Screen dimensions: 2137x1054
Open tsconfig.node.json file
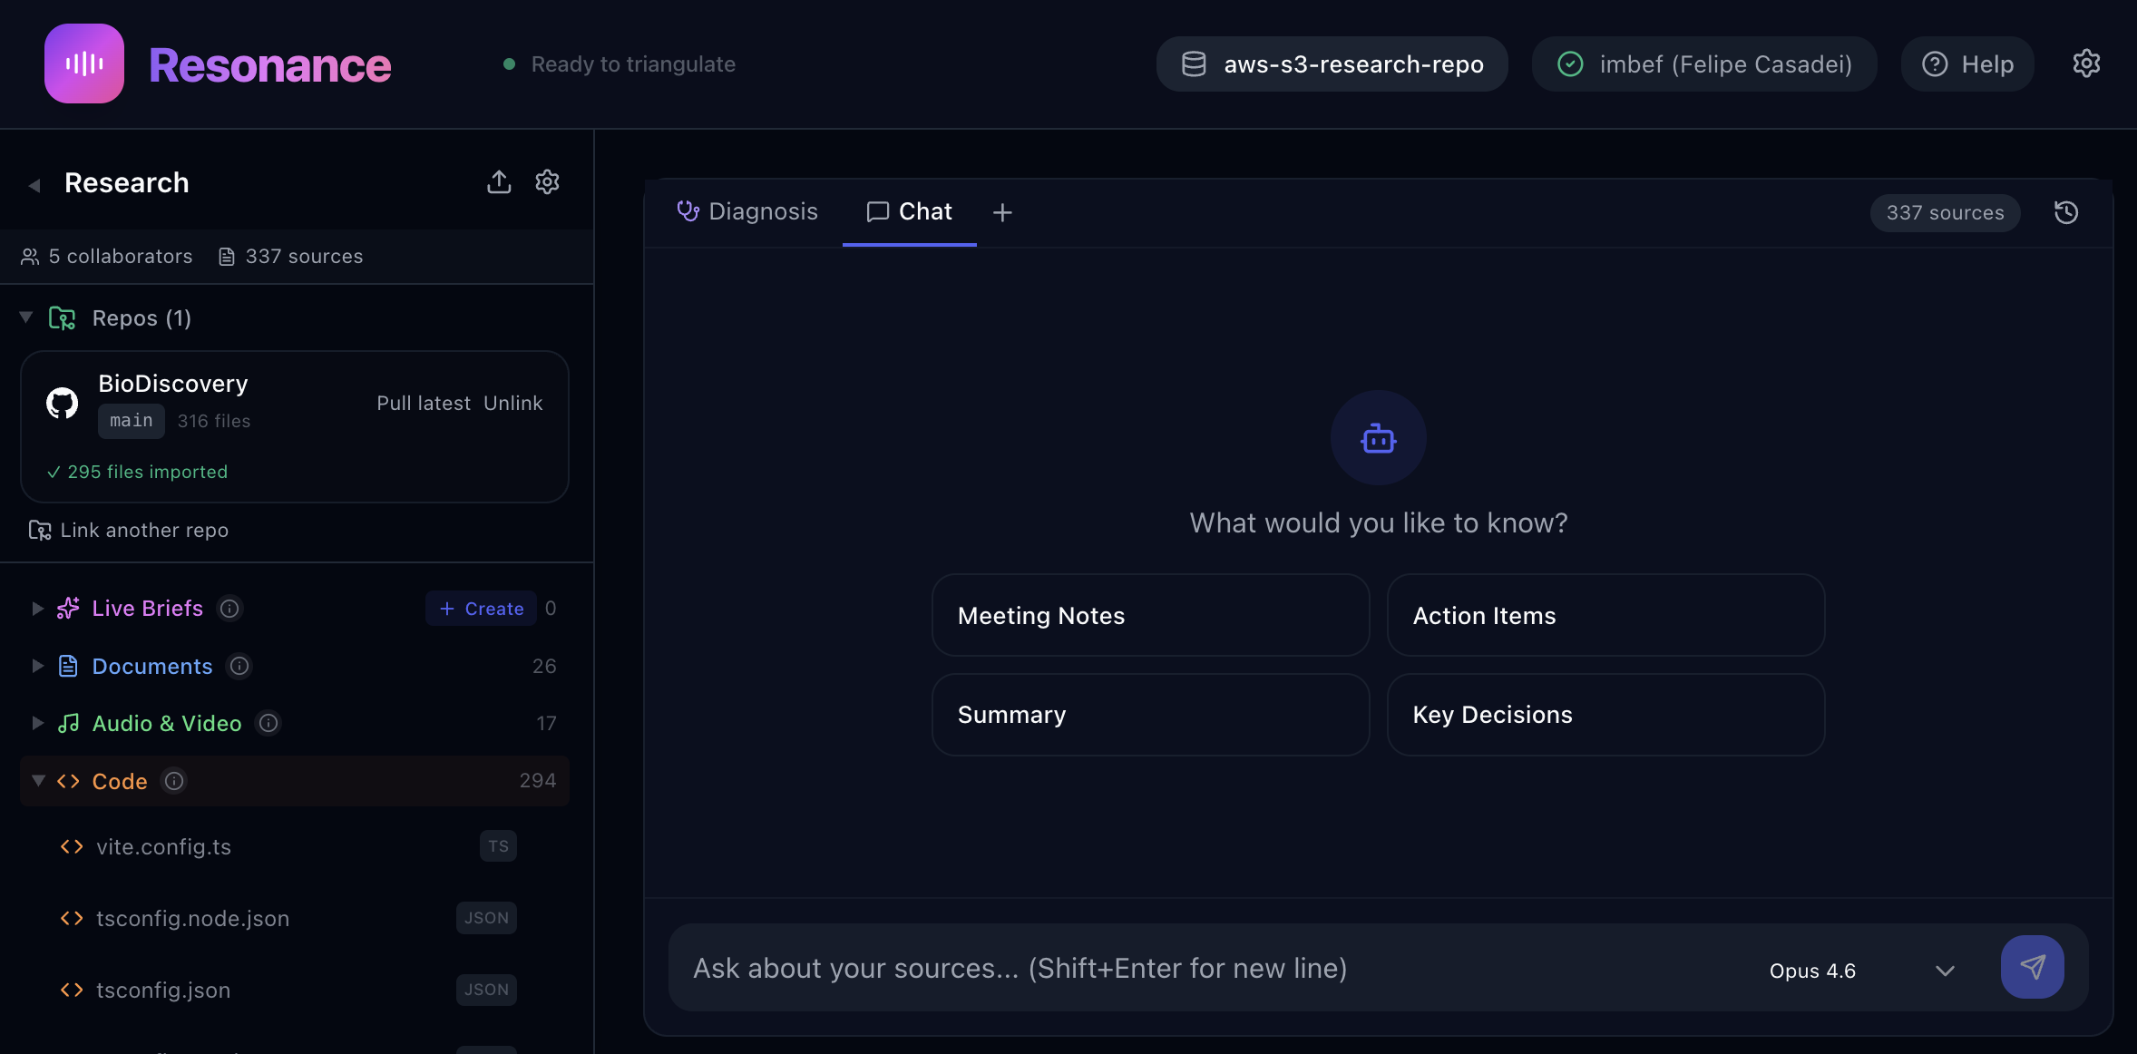click(192, 918)
